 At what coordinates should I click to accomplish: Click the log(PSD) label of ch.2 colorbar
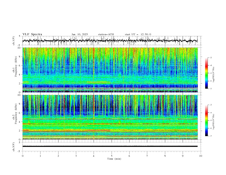point(214,122)
